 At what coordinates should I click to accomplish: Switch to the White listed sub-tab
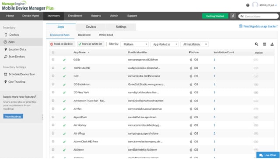(106, 35)
